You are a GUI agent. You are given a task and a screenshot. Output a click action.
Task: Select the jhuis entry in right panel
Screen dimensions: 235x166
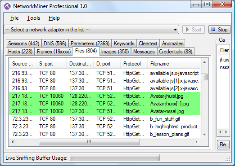coord(224,60)
